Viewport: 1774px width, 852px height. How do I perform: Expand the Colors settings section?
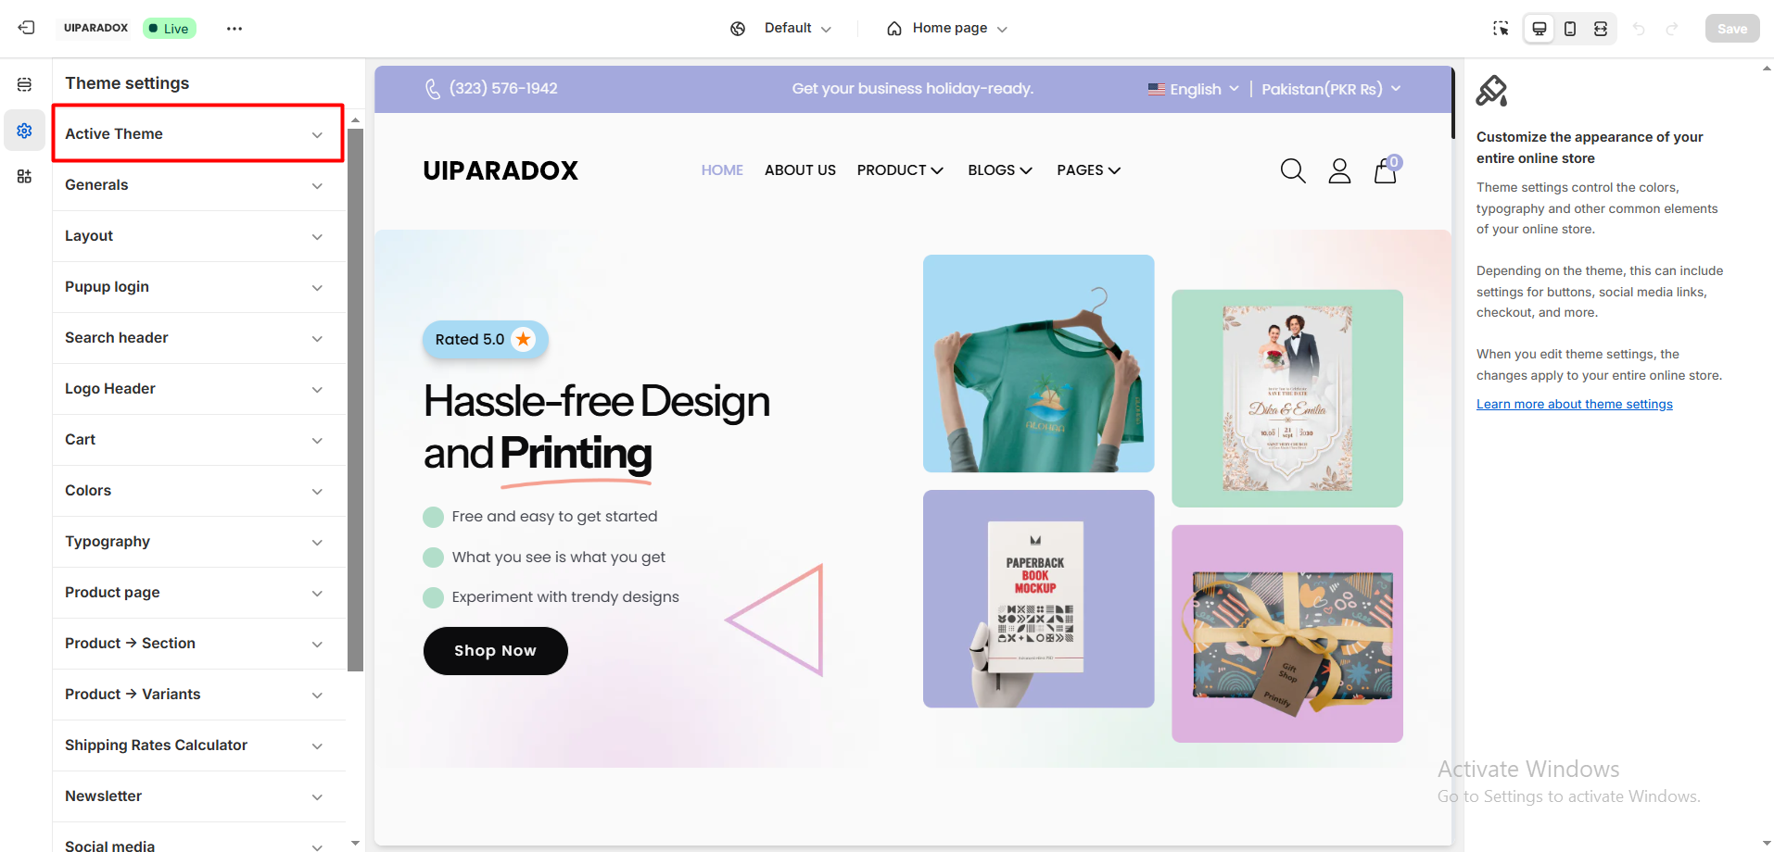(198, 491)
